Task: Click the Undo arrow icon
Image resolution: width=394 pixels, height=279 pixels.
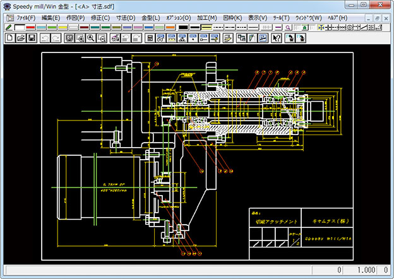Action: click(45, 38)
